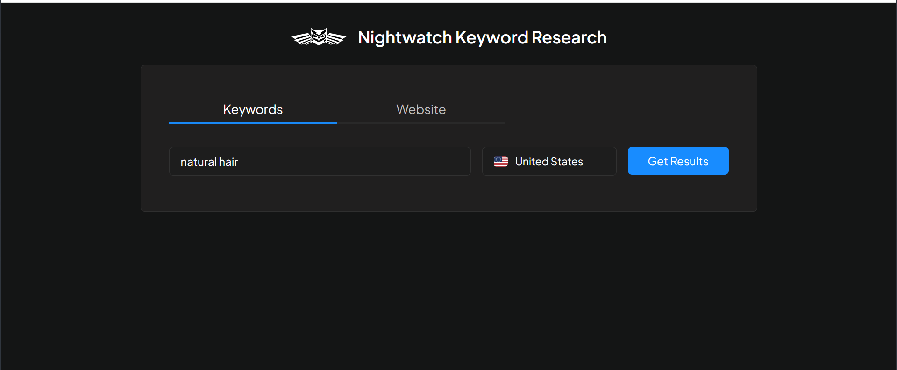Click the Nightwatch owl logo

pyautogui.click(x=319, y=37)
